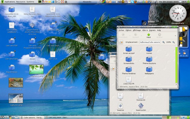This screenshot has height=119, width=190.
Task: Switch to Cube saisons taskbar window button
Action: point(32,117)
